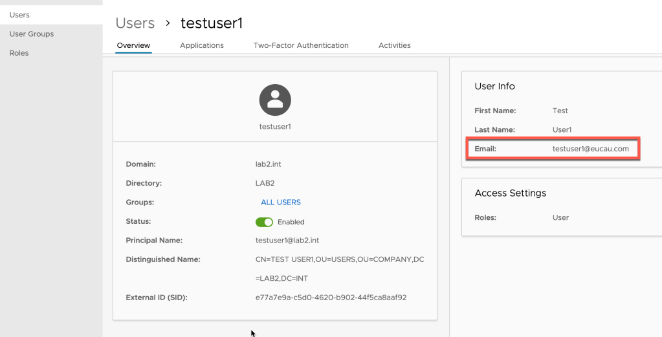Open the Two-Factor Authentication tab

pyautogui.click(x=301, y=45)
